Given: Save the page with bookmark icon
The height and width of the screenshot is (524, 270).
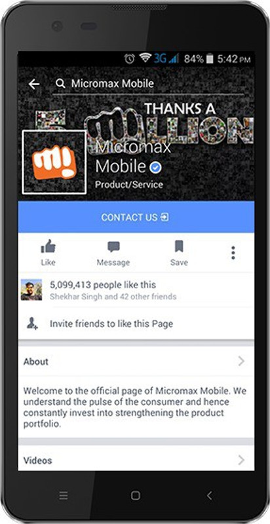Looking at the screenshot, I should [179, 253].
